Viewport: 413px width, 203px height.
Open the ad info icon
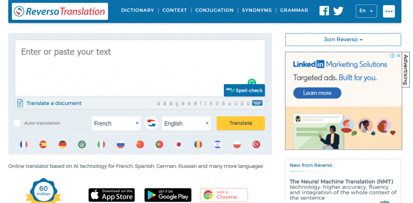pos(392,56)
